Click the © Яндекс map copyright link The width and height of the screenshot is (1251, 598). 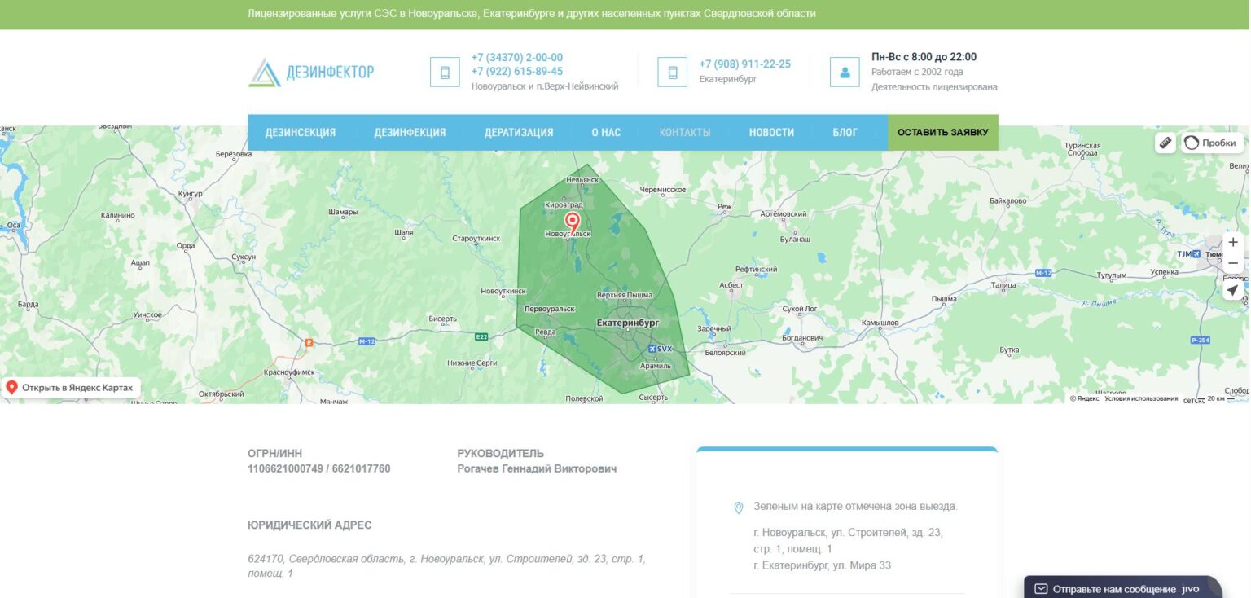[1084, 398]
